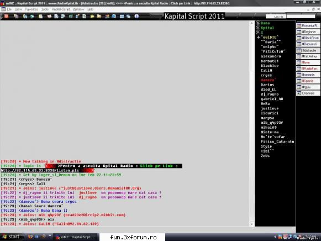Open Firefox from the quick launch bar

pyautogui.click(x=30, y=237)
